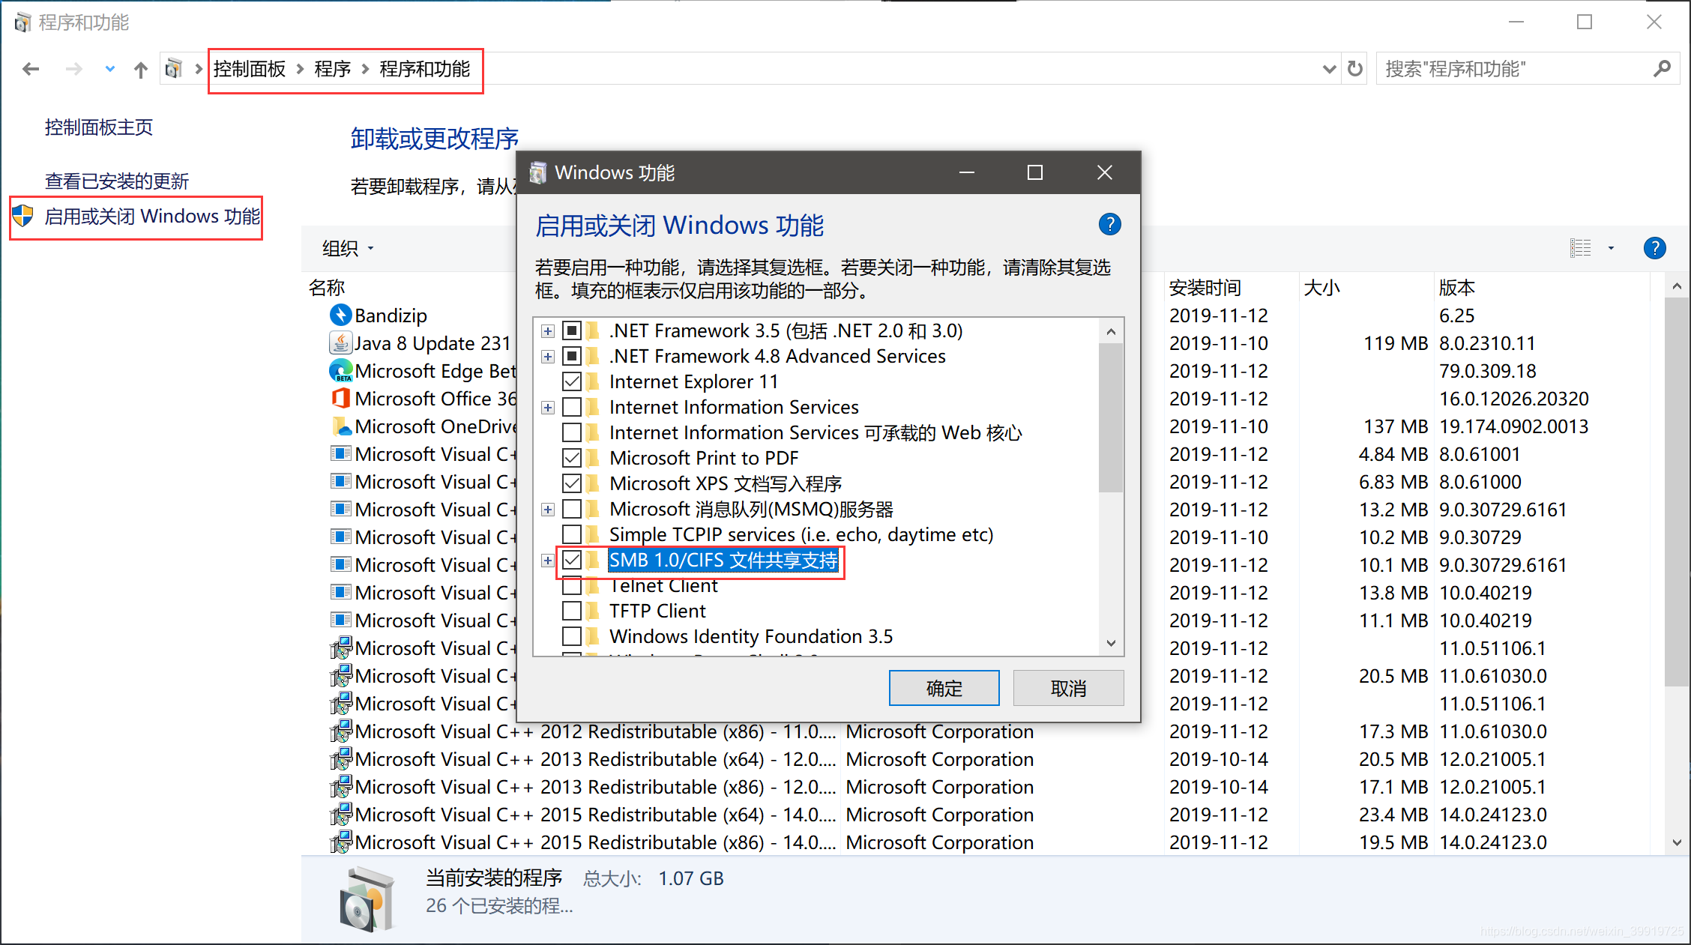
Task: Uncheck Microsoft Print to PDF
Action: [x=572, y=458]
